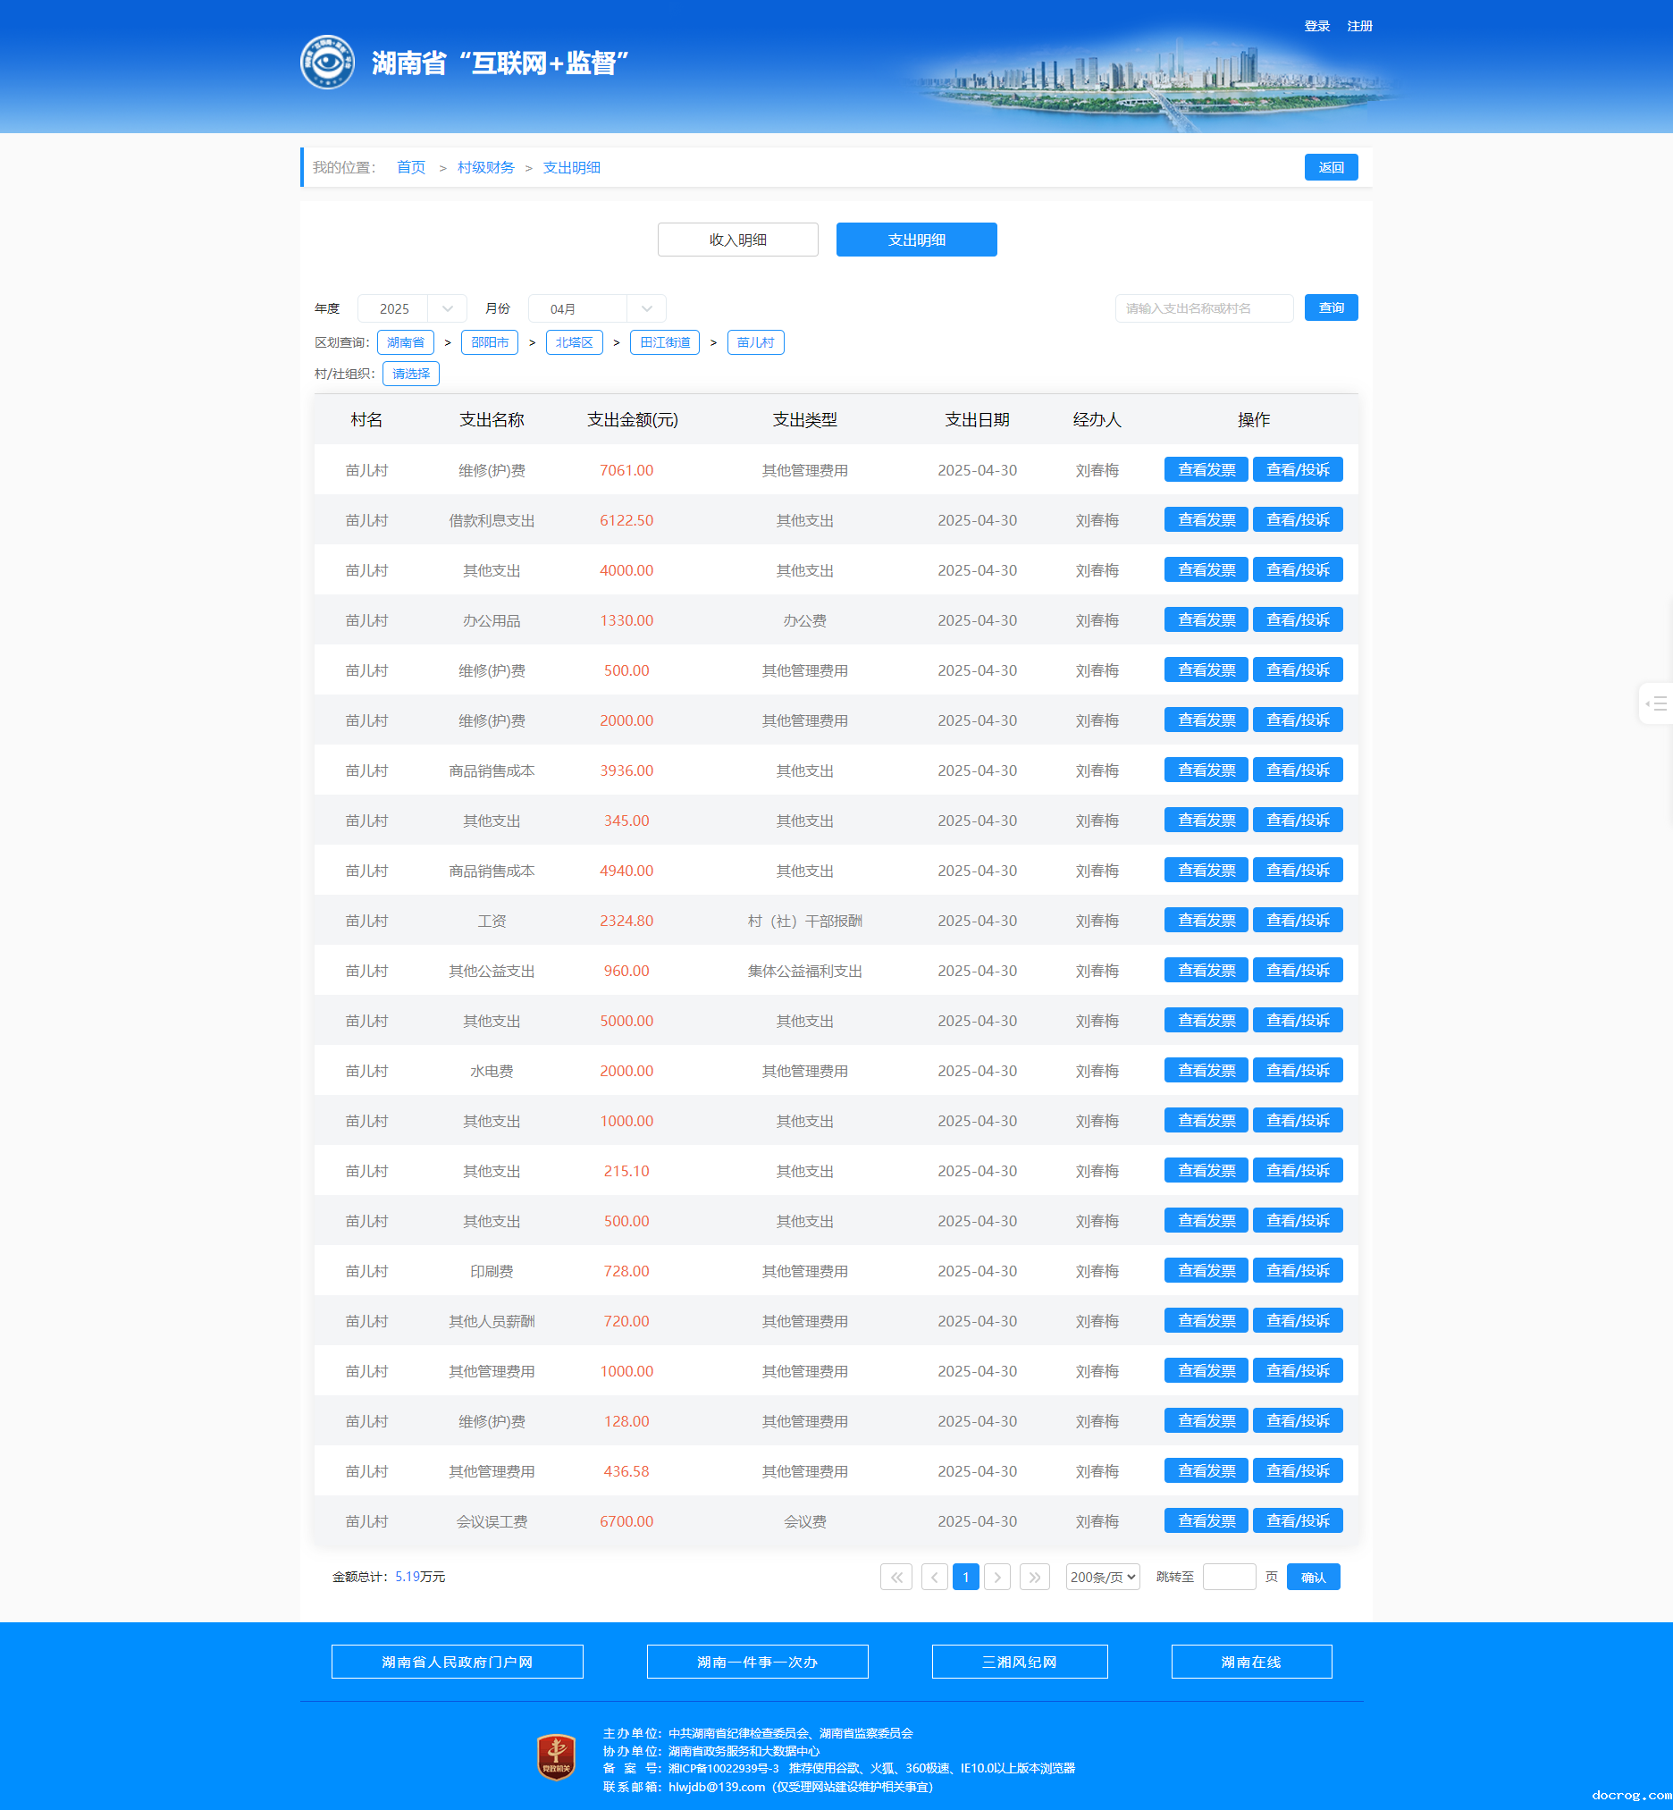1673x1810 pixels.
Task: Choose the 邵阳市 region filter tag
Action: 489,342
